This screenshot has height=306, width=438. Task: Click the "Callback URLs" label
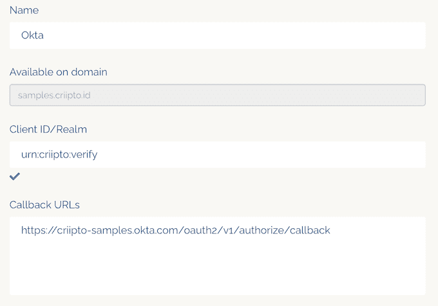tap(44, 204)
